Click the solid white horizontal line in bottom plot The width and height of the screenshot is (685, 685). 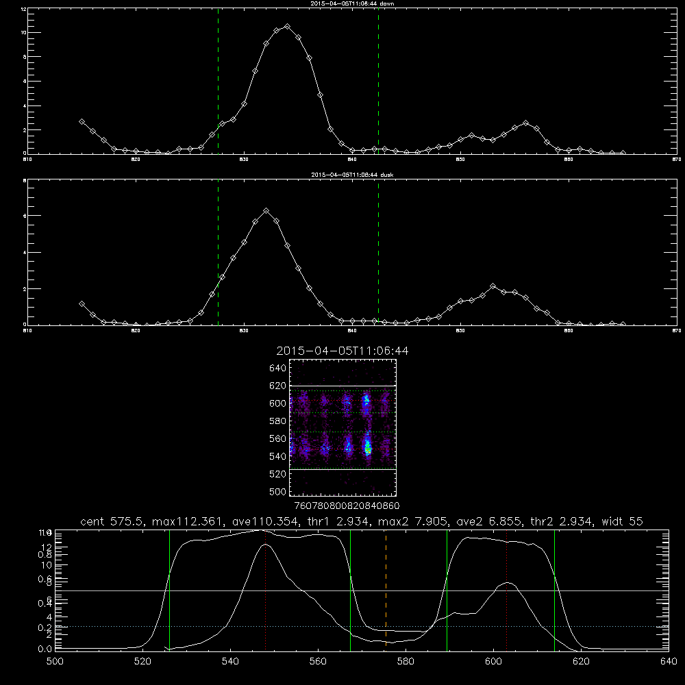coord(362,590)
